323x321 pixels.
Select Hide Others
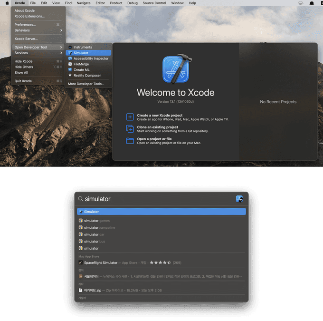point(38,67)
